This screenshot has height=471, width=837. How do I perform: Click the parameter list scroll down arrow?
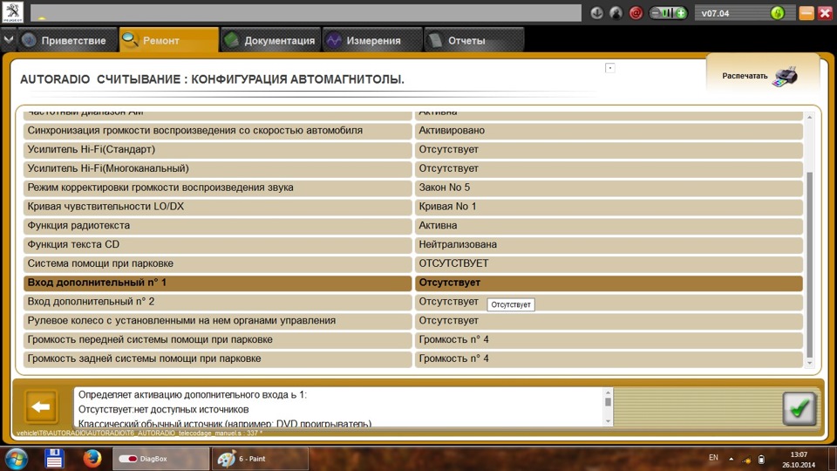pyautogui.click(x=810, y=363)
